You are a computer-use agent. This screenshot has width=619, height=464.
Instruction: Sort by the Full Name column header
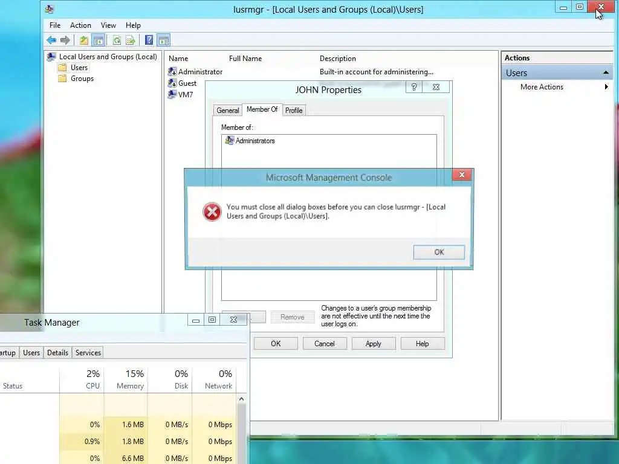[x=245, y=59]
